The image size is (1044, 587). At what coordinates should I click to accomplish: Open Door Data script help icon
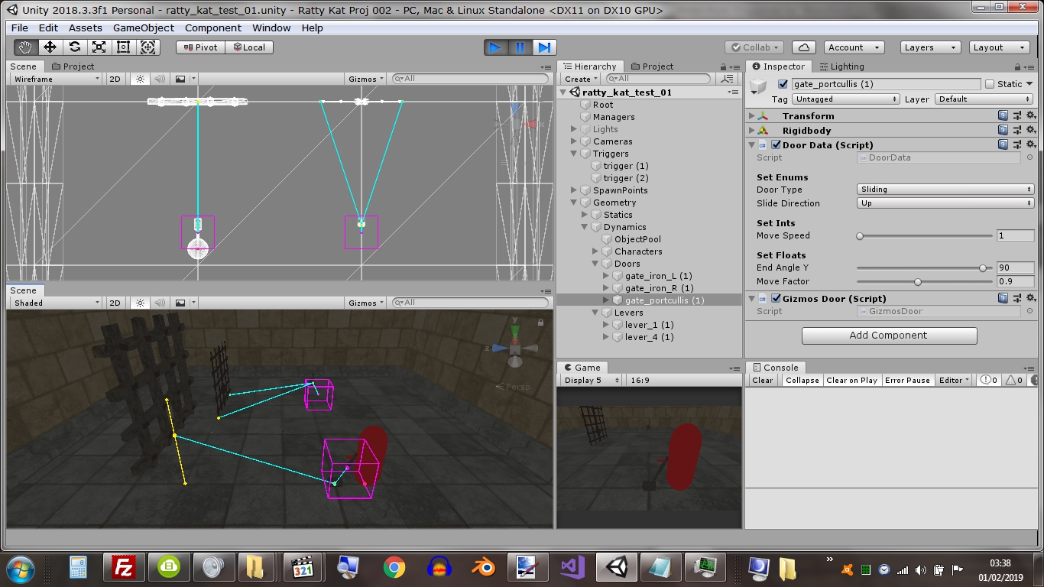1003,145
